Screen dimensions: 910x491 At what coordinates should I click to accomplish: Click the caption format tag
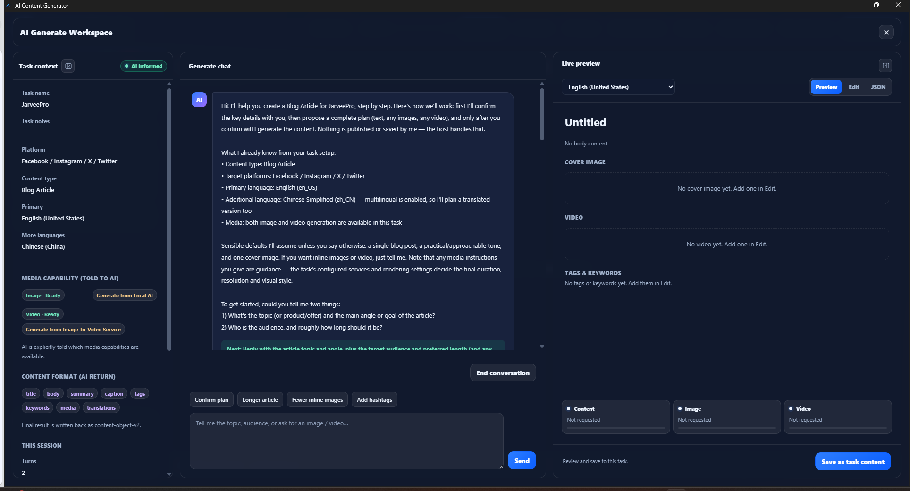pos(114,394)
